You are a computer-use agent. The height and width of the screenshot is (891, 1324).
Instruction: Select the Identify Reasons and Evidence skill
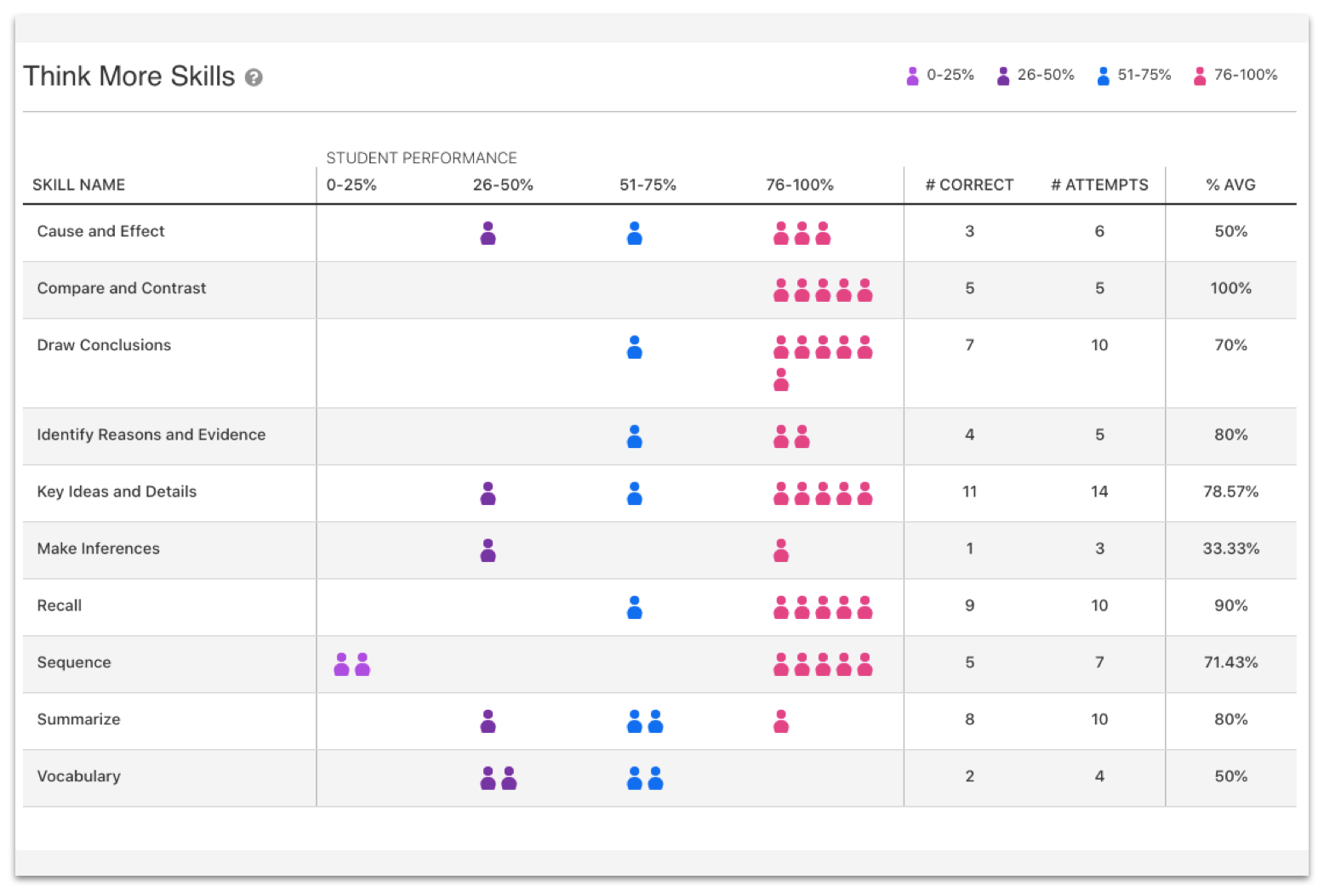[x=151, y=434]
